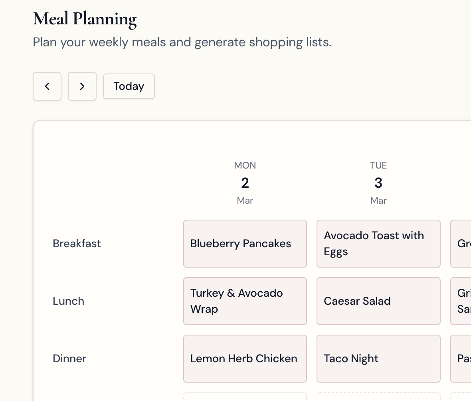471x401 pixels.
Task: Click the next week chevron arrow
Action: (x=82, y=86)
